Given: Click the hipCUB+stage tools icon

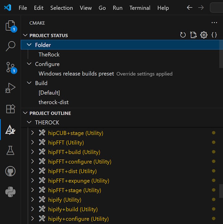Looking at the screenshot, I should pos(42,133).
